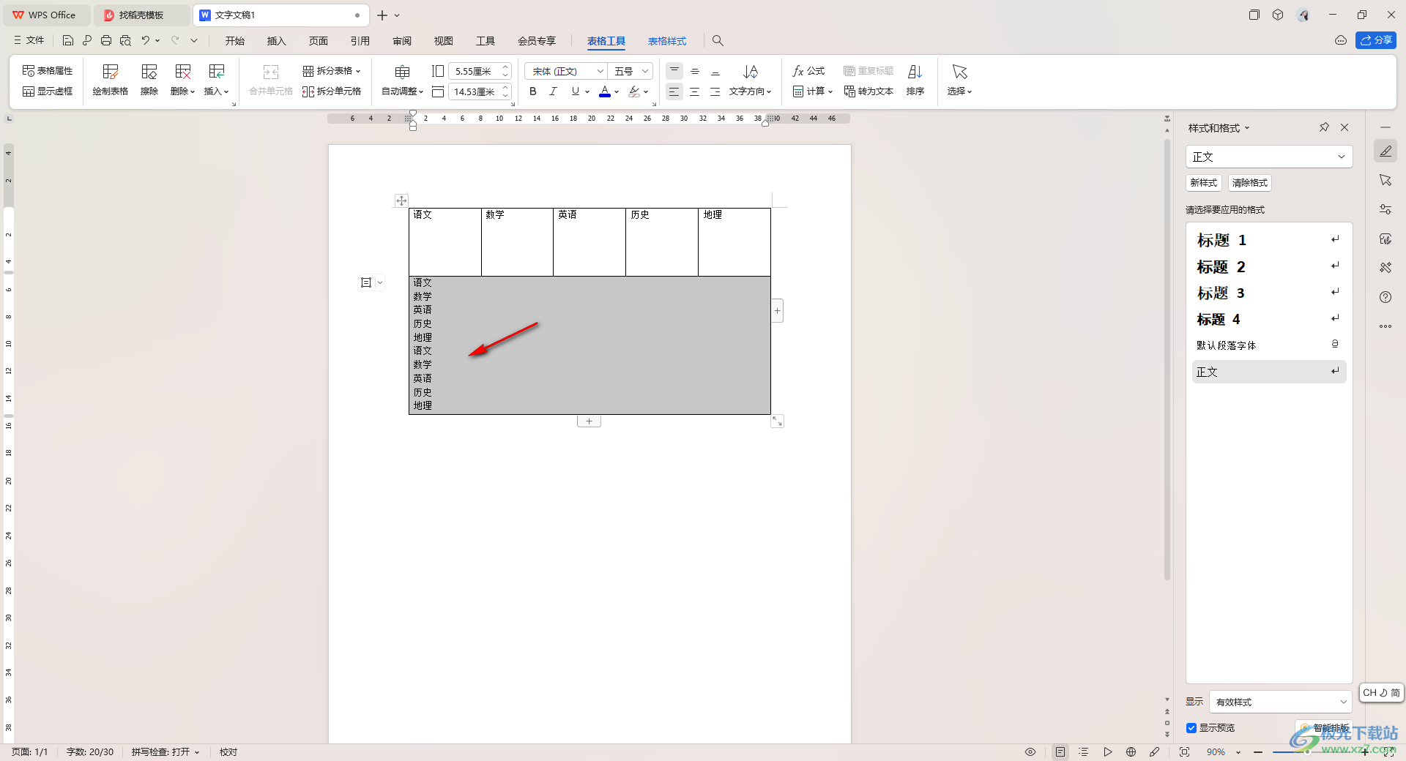This screenshot has width=1406, height=761.
Task: Switch to the 页面 (Page) tab
Action: pyautogui.click(x=319, y=41)
